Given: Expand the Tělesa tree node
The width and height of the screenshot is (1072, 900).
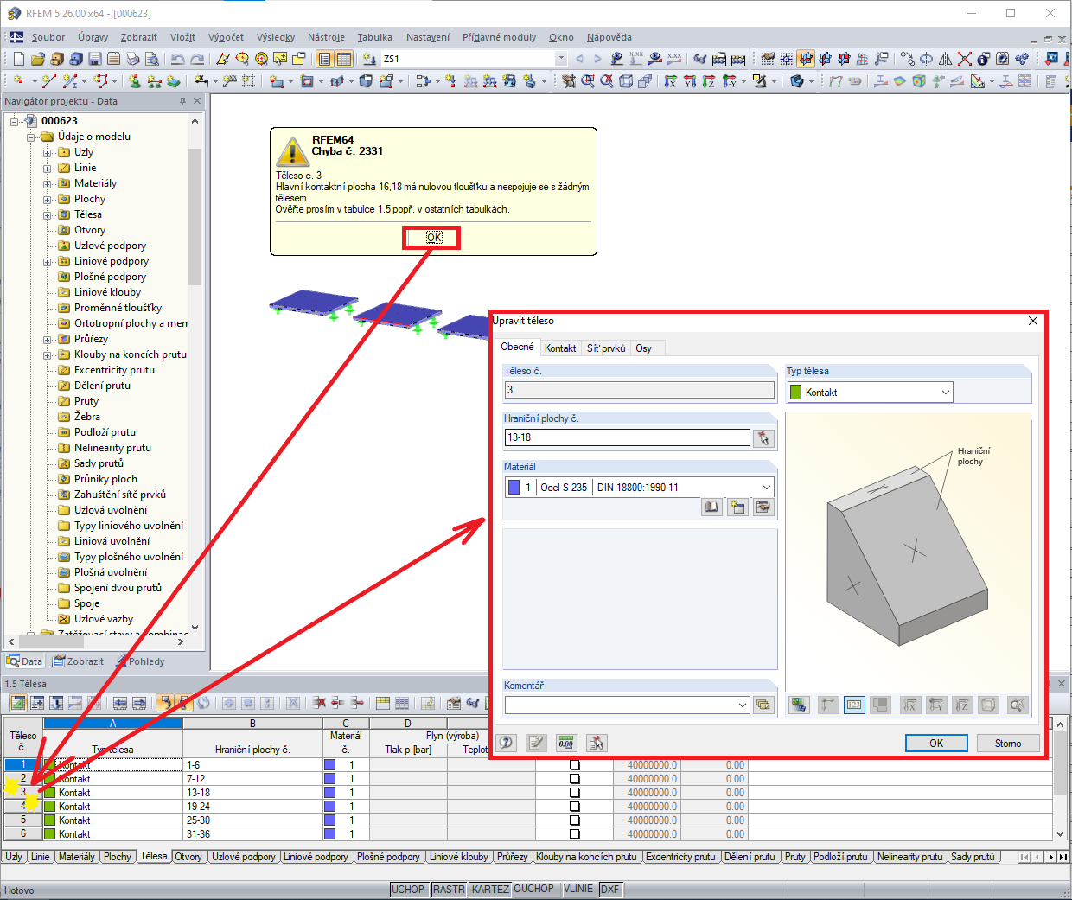Looking at the screenshot, I should [48, 214].
